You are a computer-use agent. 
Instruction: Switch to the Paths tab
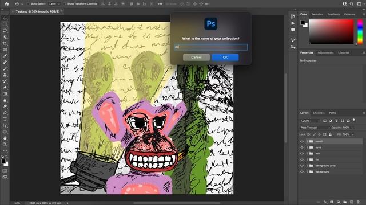click(332, 113)
